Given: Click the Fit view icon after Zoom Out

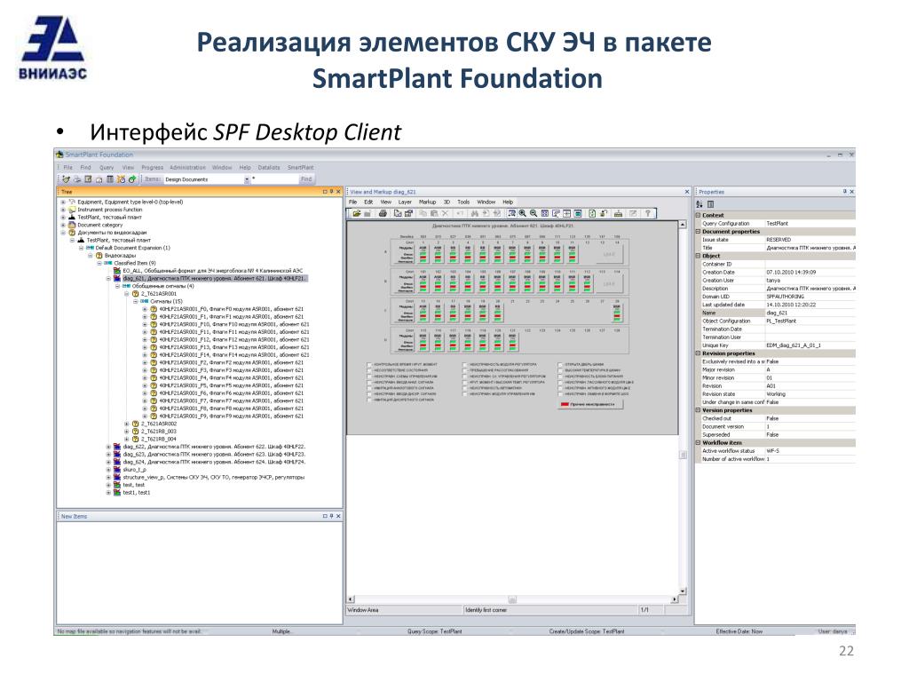Looking at the screenshot, I should click(x=545, y=213).
